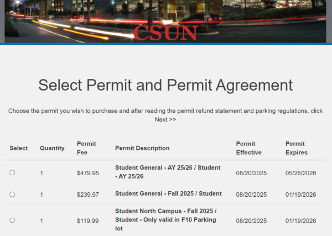Select the $479.95 Student General AY 25/26 permit radio

[x=12, y=173]
